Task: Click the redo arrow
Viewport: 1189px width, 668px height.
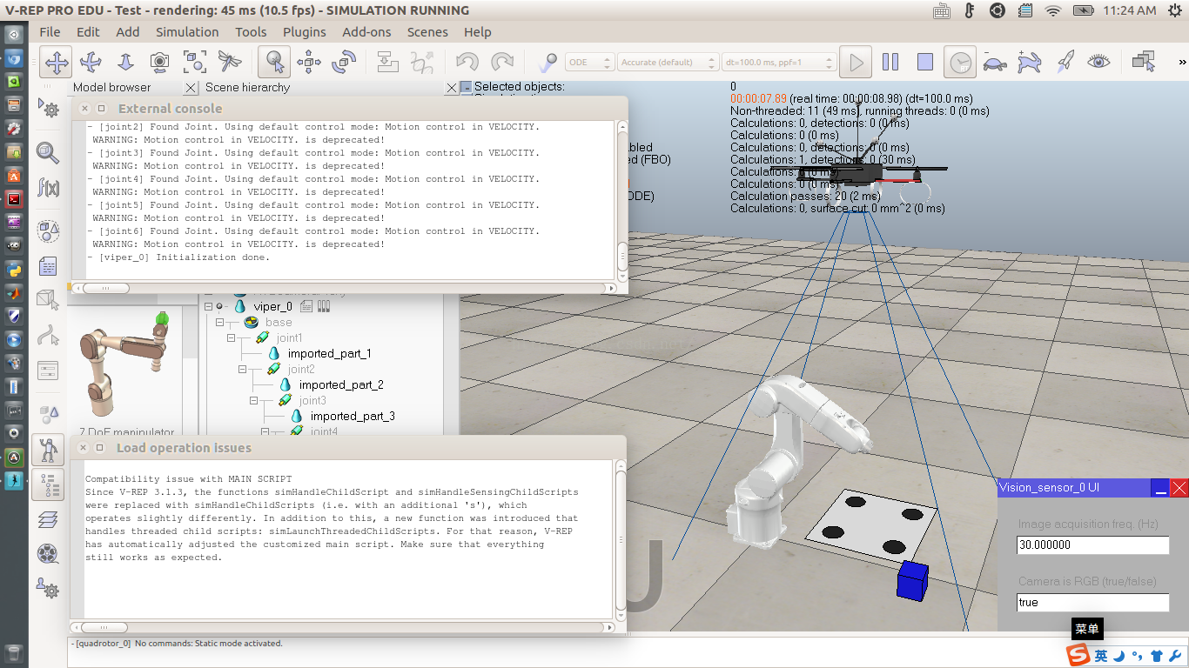Action: click(x=502, y=62)
